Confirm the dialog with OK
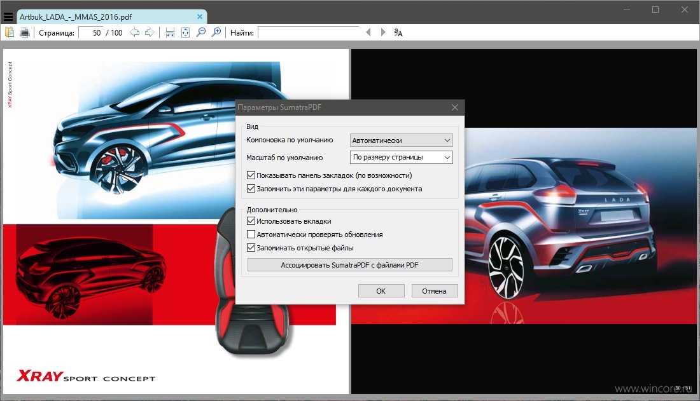Viewport: 700px width, 401px height. coord(381,291)
